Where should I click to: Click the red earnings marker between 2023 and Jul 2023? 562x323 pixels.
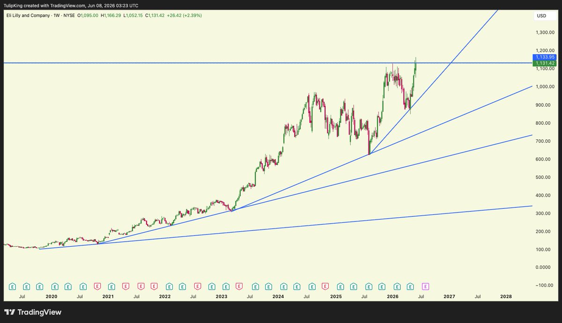(239, 286)
